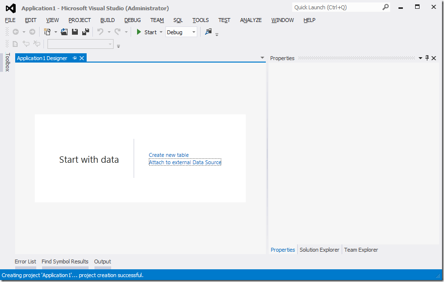Close the Application1 Designer tab
Screen dimensions: 444x282
[x=82, y=58]
